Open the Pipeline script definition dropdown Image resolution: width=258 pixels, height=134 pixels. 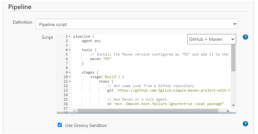tap(137, 24)
